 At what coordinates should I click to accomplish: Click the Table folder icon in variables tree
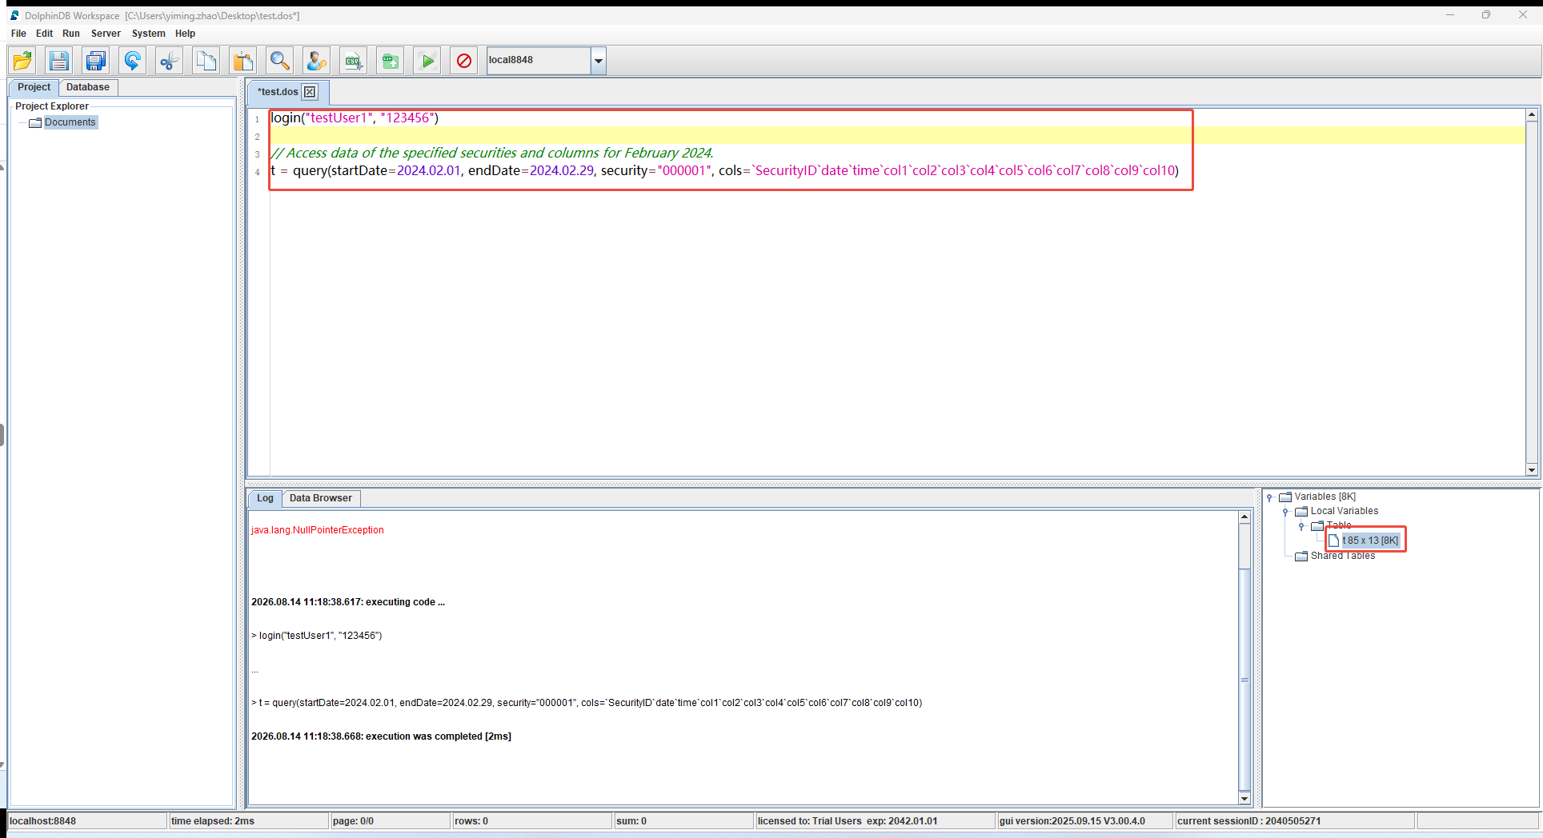click(x=1317, y=525)
